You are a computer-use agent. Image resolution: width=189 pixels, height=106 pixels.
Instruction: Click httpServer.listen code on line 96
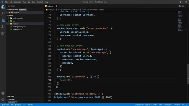tap(84, 97)
